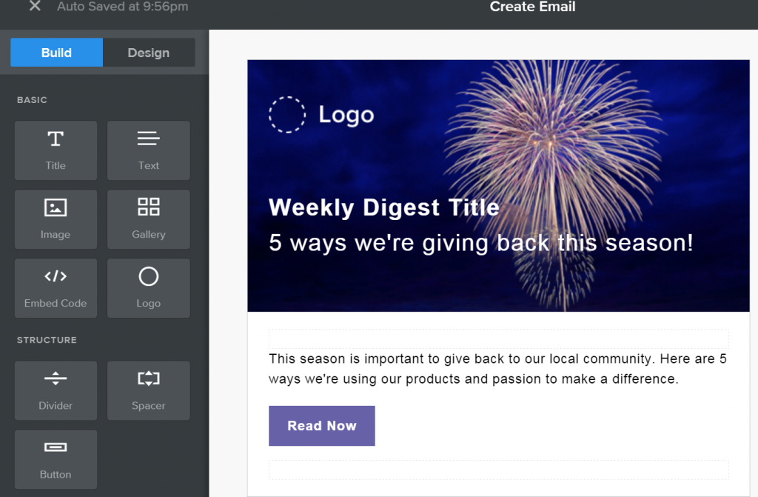The width and height of the screenshot is (758, 497).
Task: Open the Design tab
Action: [149, 53]
